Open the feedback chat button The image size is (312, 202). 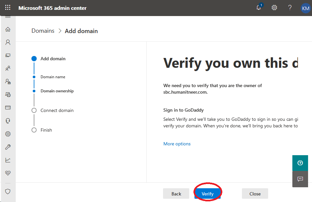pyautogui.click(x=300, y=179)
